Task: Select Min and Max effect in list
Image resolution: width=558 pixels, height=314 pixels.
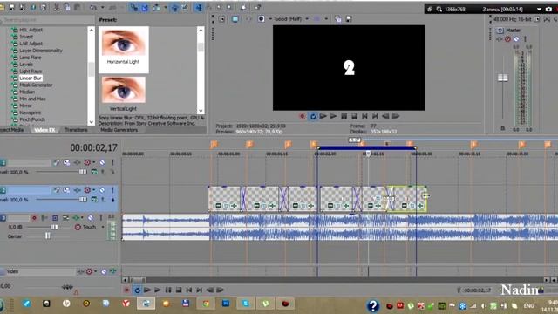Action: click(x=32, y=99)
